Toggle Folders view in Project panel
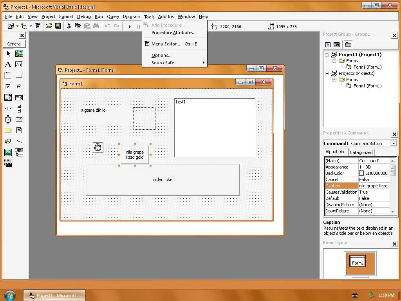The image size is (401, 301). pyautogui.click(x=348, y=45)
